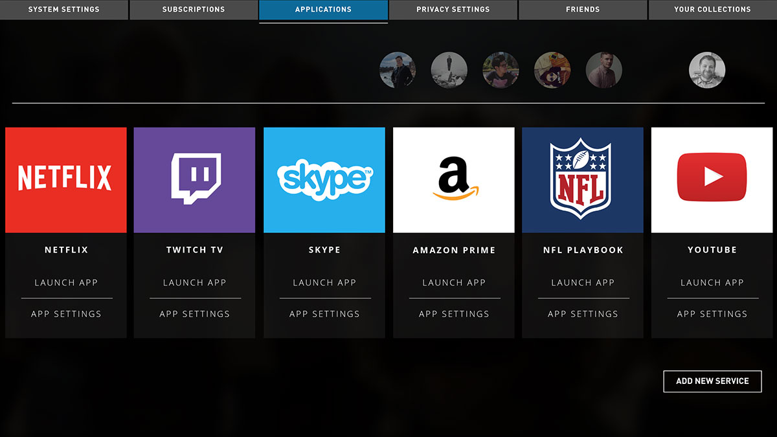Click the NFL Playbook shield logo
777x437 pixels.
(582, 180)
